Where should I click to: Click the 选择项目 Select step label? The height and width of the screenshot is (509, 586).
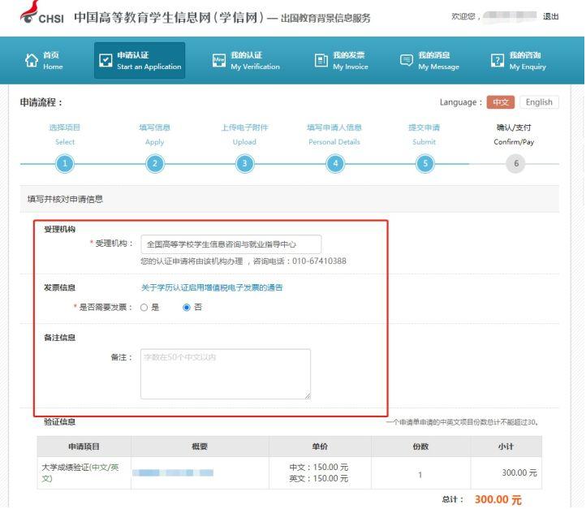[x=65, y=134]
